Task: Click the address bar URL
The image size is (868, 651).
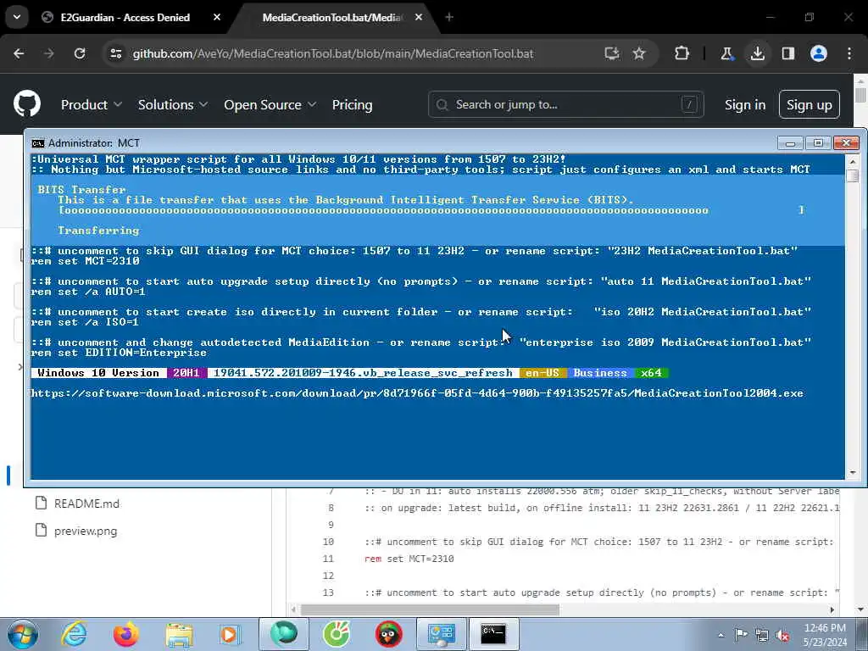Action: (333, 53)
